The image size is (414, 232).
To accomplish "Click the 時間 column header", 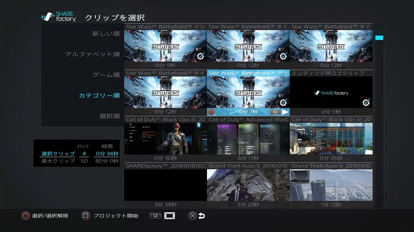I will coord(107,146).
